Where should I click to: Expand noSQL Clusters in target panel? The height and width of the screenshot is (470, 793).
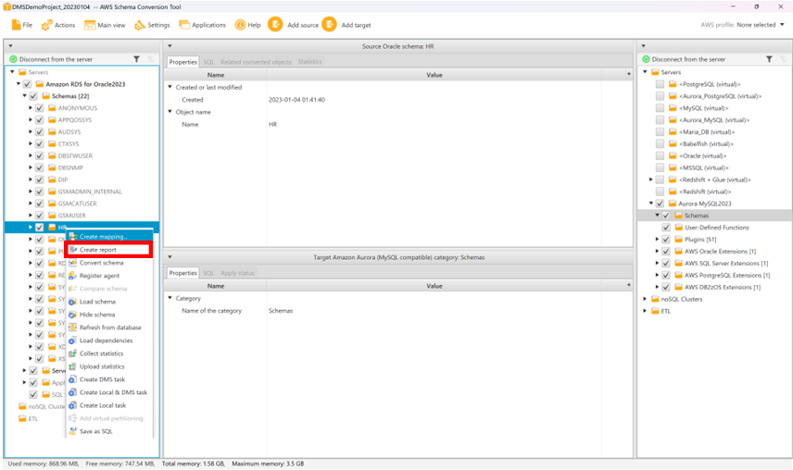point(645,299)
